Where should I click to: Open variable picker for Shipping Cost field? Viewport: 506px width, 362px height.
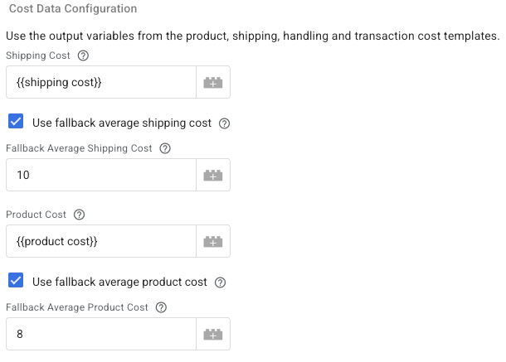tap(213, 82)
